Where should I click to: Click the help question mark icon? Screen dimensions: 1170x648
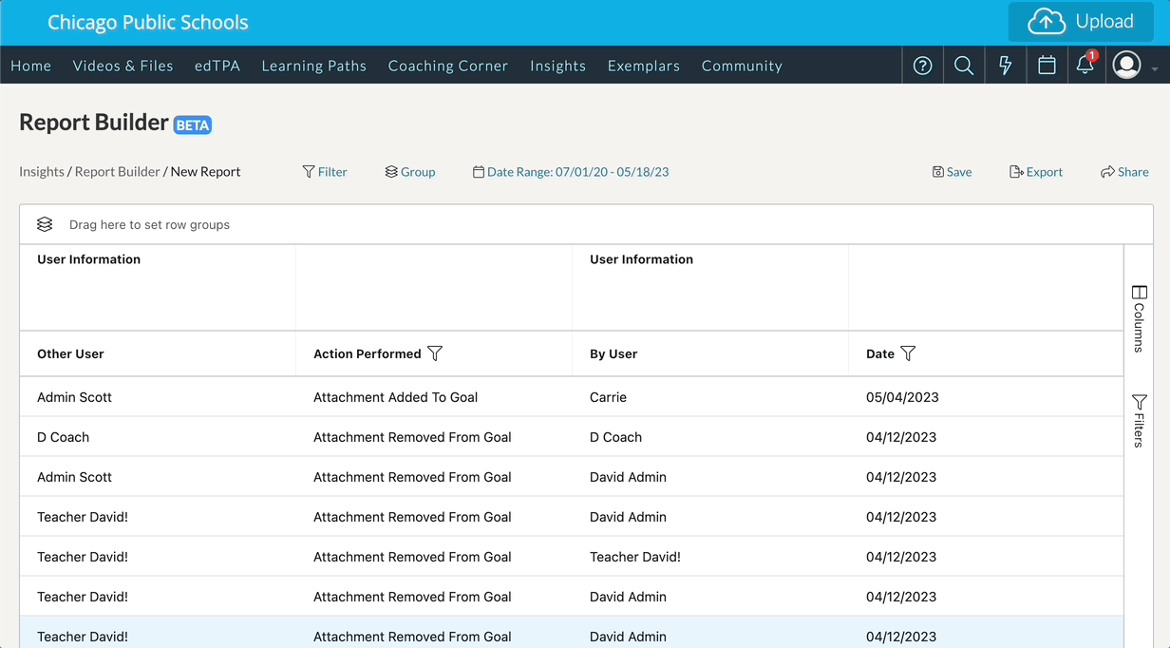pos(922,66)
